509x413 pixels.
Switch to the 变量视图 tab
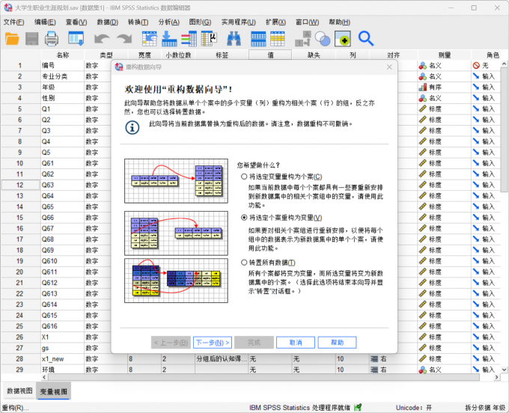point(54,391)
